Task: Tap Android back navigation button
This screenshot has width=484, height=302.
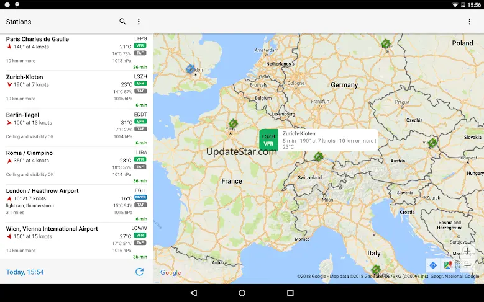Action: pyautogui.click(x=194, y=293)
